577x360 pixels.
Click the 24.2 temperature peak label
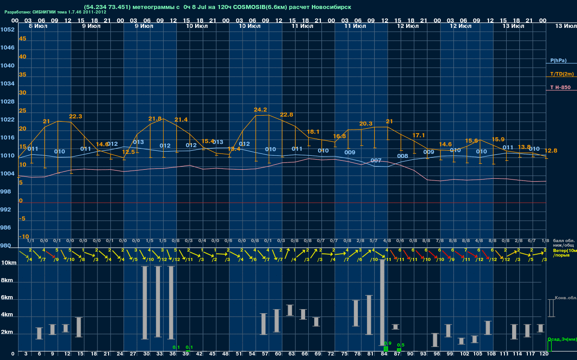click(x=261, y=109)
